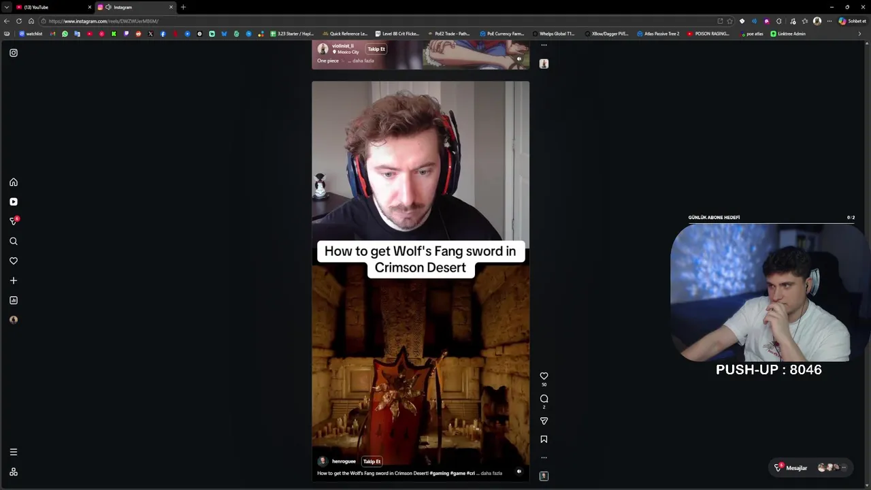Viewport: 871px width, 490px height.
Task: Open the 3.23 Starter bookmark
Action: 292,33
